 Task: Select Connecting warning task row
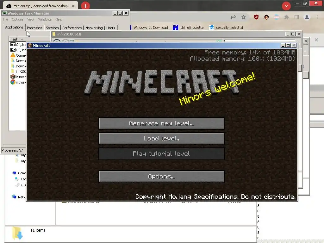18,55
